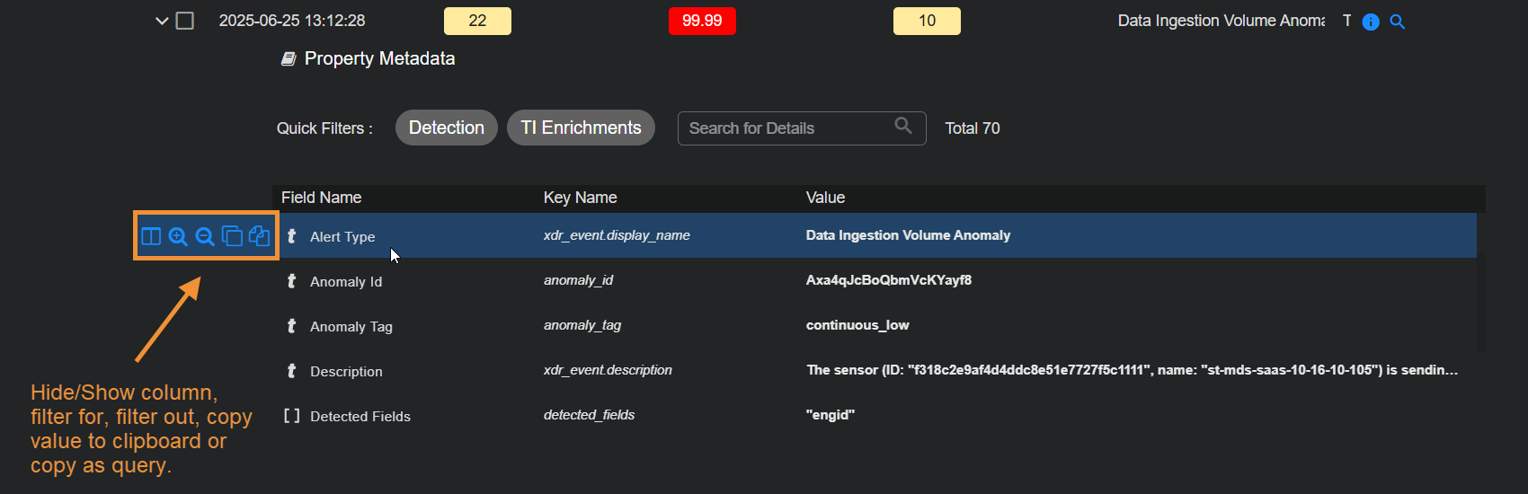This screenshot has height=494, width=1528.
Task: Apply the TI Enrichments quick filter
Action: [x=581, y=128]
